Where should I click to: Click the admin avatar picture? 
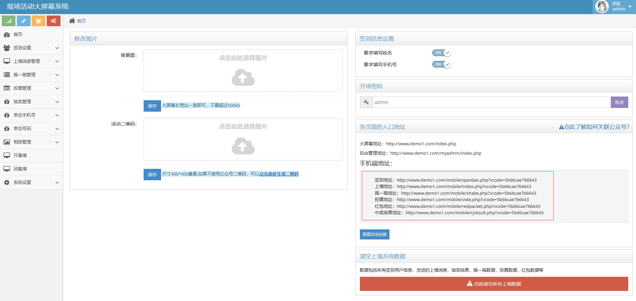tap(602, 6)
